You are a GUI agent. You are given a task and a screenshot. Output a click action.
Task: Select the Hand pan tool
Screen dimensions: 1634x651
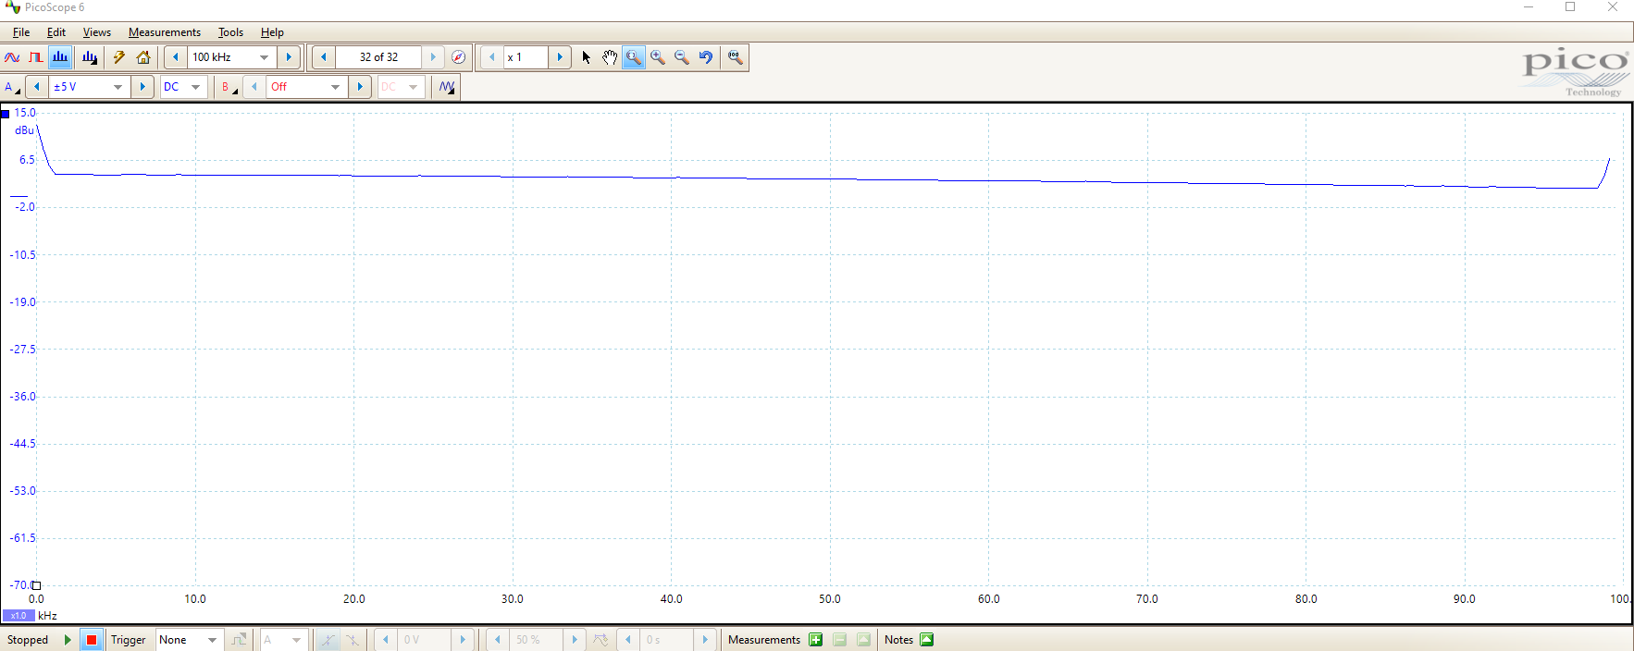coord(610,57)
